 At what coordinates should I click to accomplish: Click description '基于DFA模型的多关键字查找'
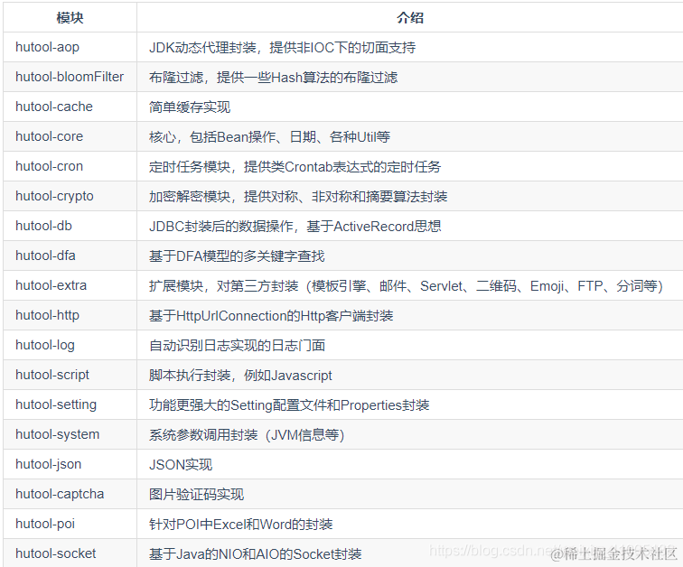click(x=237, y=256)
